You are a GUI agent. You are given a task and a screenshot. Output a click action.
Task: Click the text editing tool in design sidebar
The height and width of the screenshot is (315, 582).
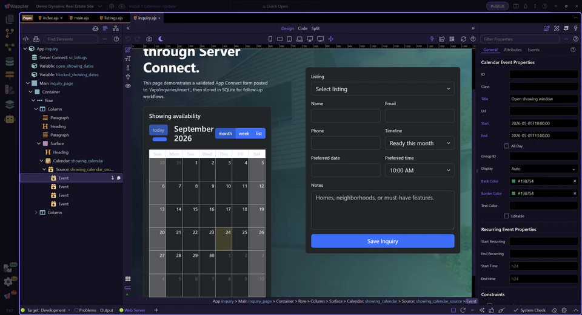pos(128,59)
